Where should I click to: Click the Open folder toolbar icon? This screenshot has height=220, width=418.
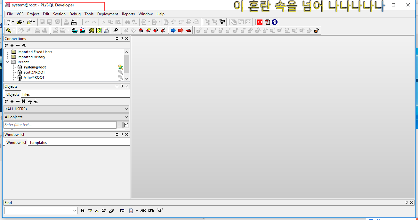pyautogui.click(x=19, y=22)
